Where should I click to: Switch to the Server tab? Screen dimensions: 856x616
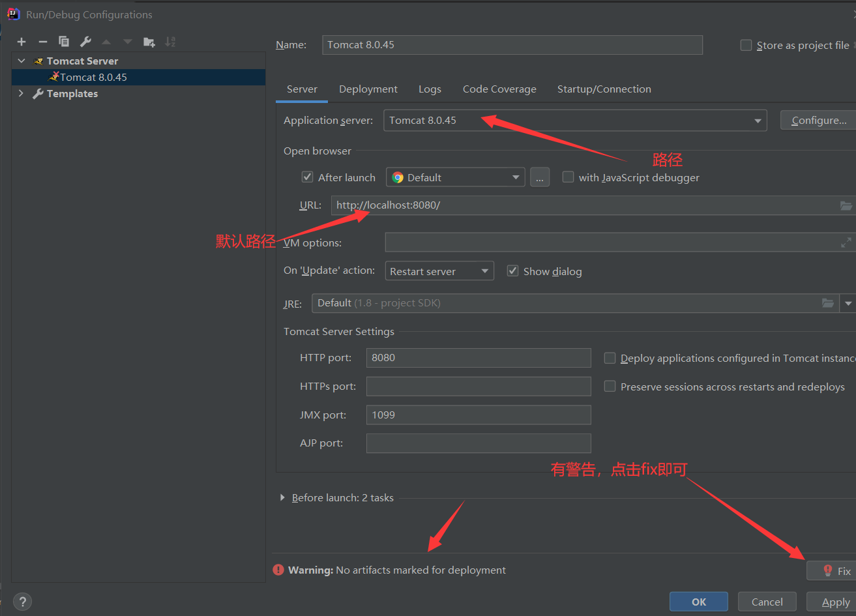302,89
